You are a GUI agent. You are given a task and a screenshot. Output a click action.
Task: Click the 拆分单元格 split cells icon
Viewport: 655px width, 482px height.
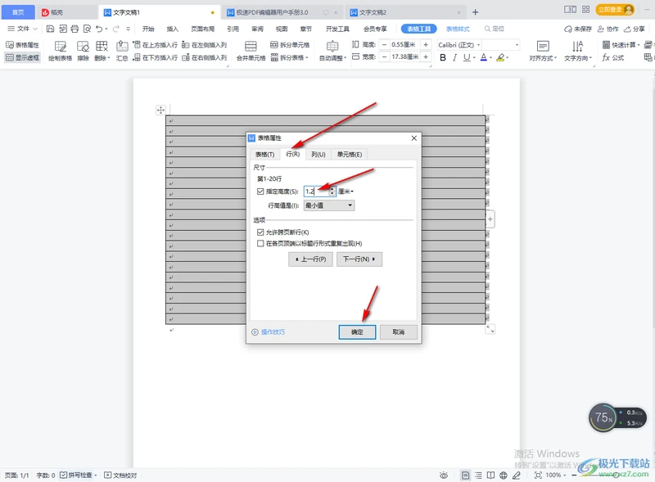(x=290, y=45)
